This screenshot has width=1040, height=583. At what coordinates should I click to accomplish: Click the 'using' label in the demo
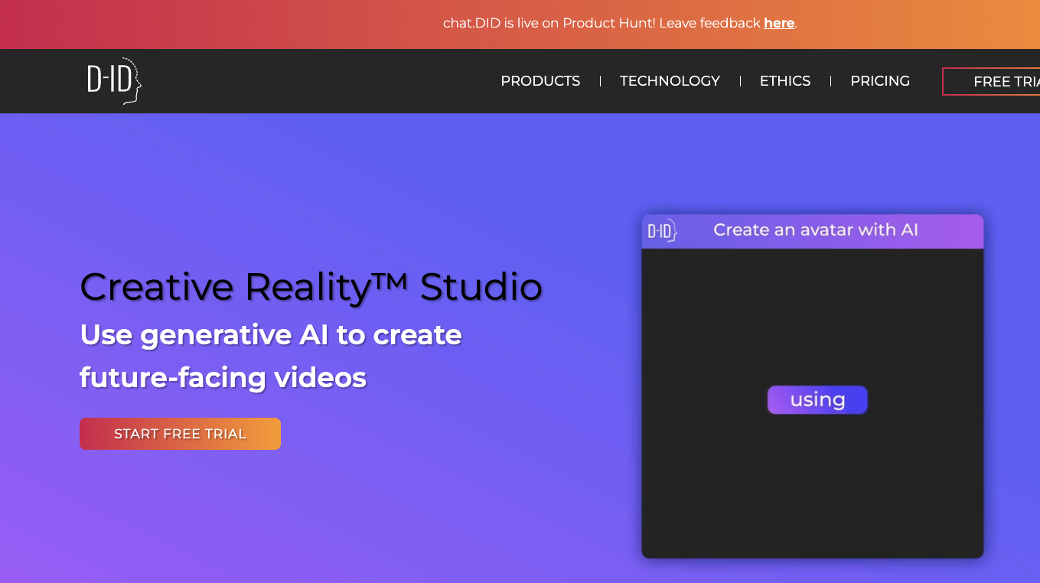[817, 399]
